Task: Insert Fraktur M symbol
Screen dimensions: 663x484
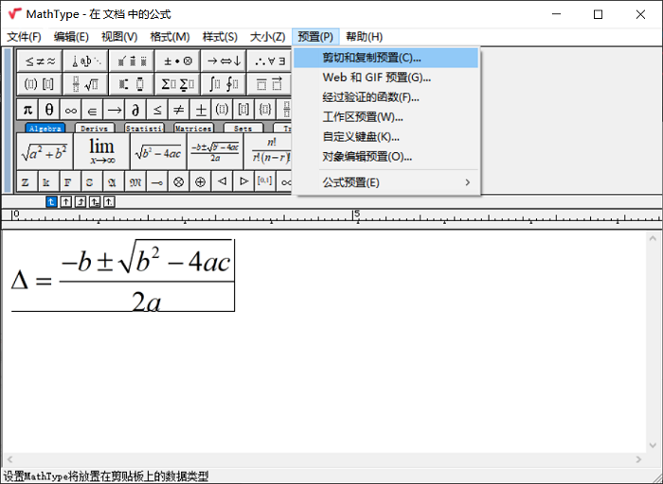Action: coord(135,181)
